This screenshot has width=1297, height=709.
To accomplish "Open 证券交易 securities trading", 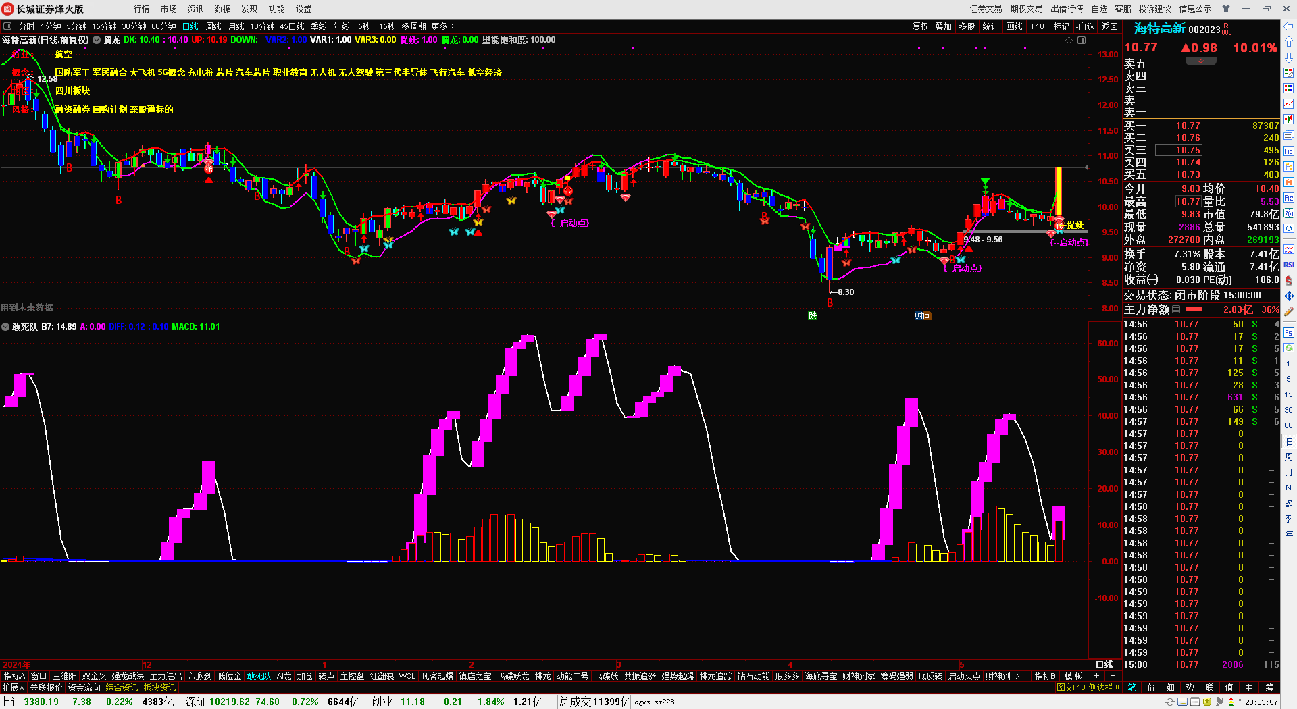I will point(986,9).
